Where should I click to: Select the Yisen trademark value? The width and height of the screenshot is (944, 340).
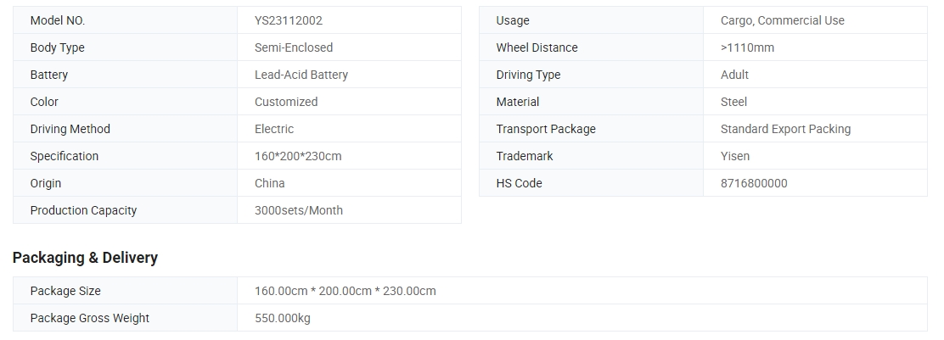(x=734, y=156)
